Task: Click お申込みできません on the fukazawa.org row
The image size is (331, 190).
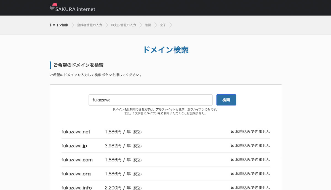Action: pyautogui.click(x=252, y=174)
